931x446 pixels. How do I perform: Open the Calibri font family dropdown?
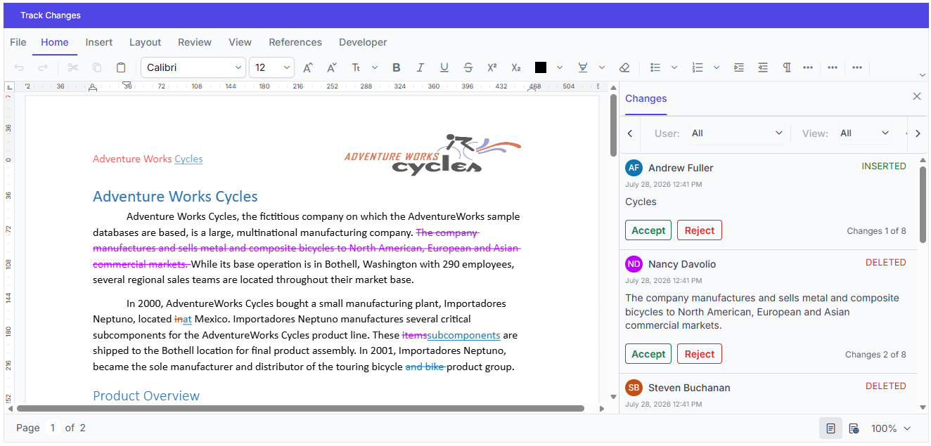coord(193,67)
